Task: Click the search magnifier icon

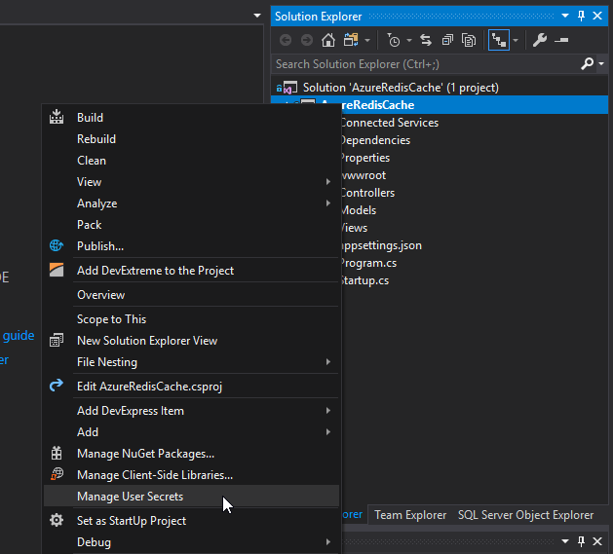Action: point(586,63)
